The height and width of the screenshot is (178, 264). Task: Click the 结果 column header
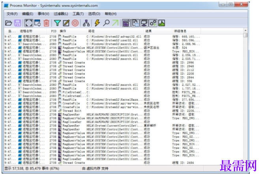157,31
